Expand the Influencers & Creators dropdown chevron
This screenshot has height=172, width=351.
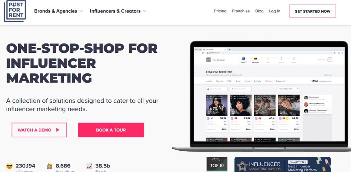(x=145, y=11)
